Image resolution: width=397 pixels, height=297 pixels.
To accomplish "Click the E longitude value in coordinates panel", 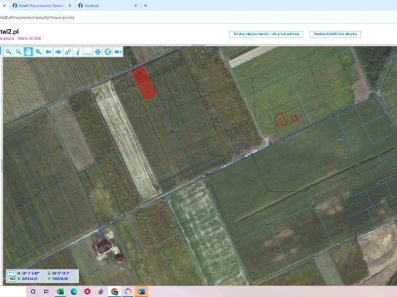I will coord(61,273).
